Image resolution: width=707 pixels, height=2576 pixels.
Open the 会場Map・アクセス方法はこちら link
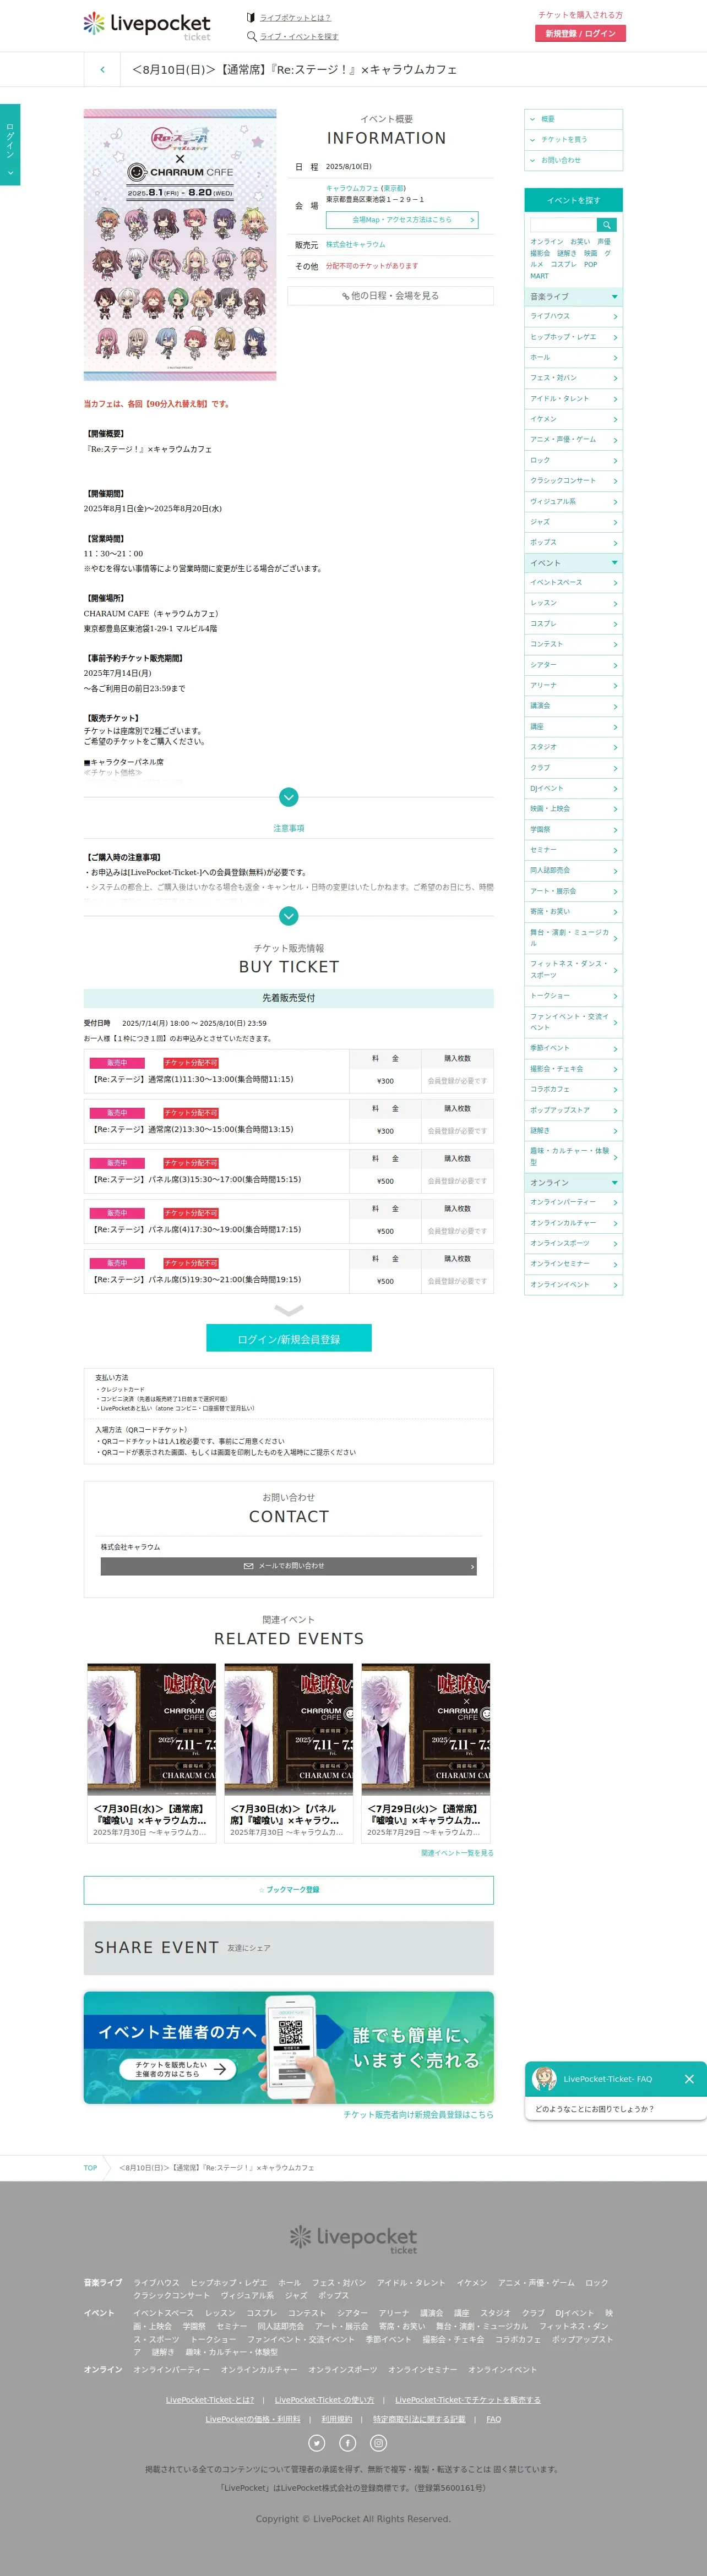[401, 220]
